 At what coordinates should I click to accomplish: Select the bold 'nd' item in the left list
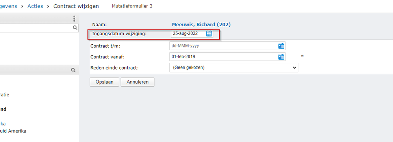tap(3, 109)
